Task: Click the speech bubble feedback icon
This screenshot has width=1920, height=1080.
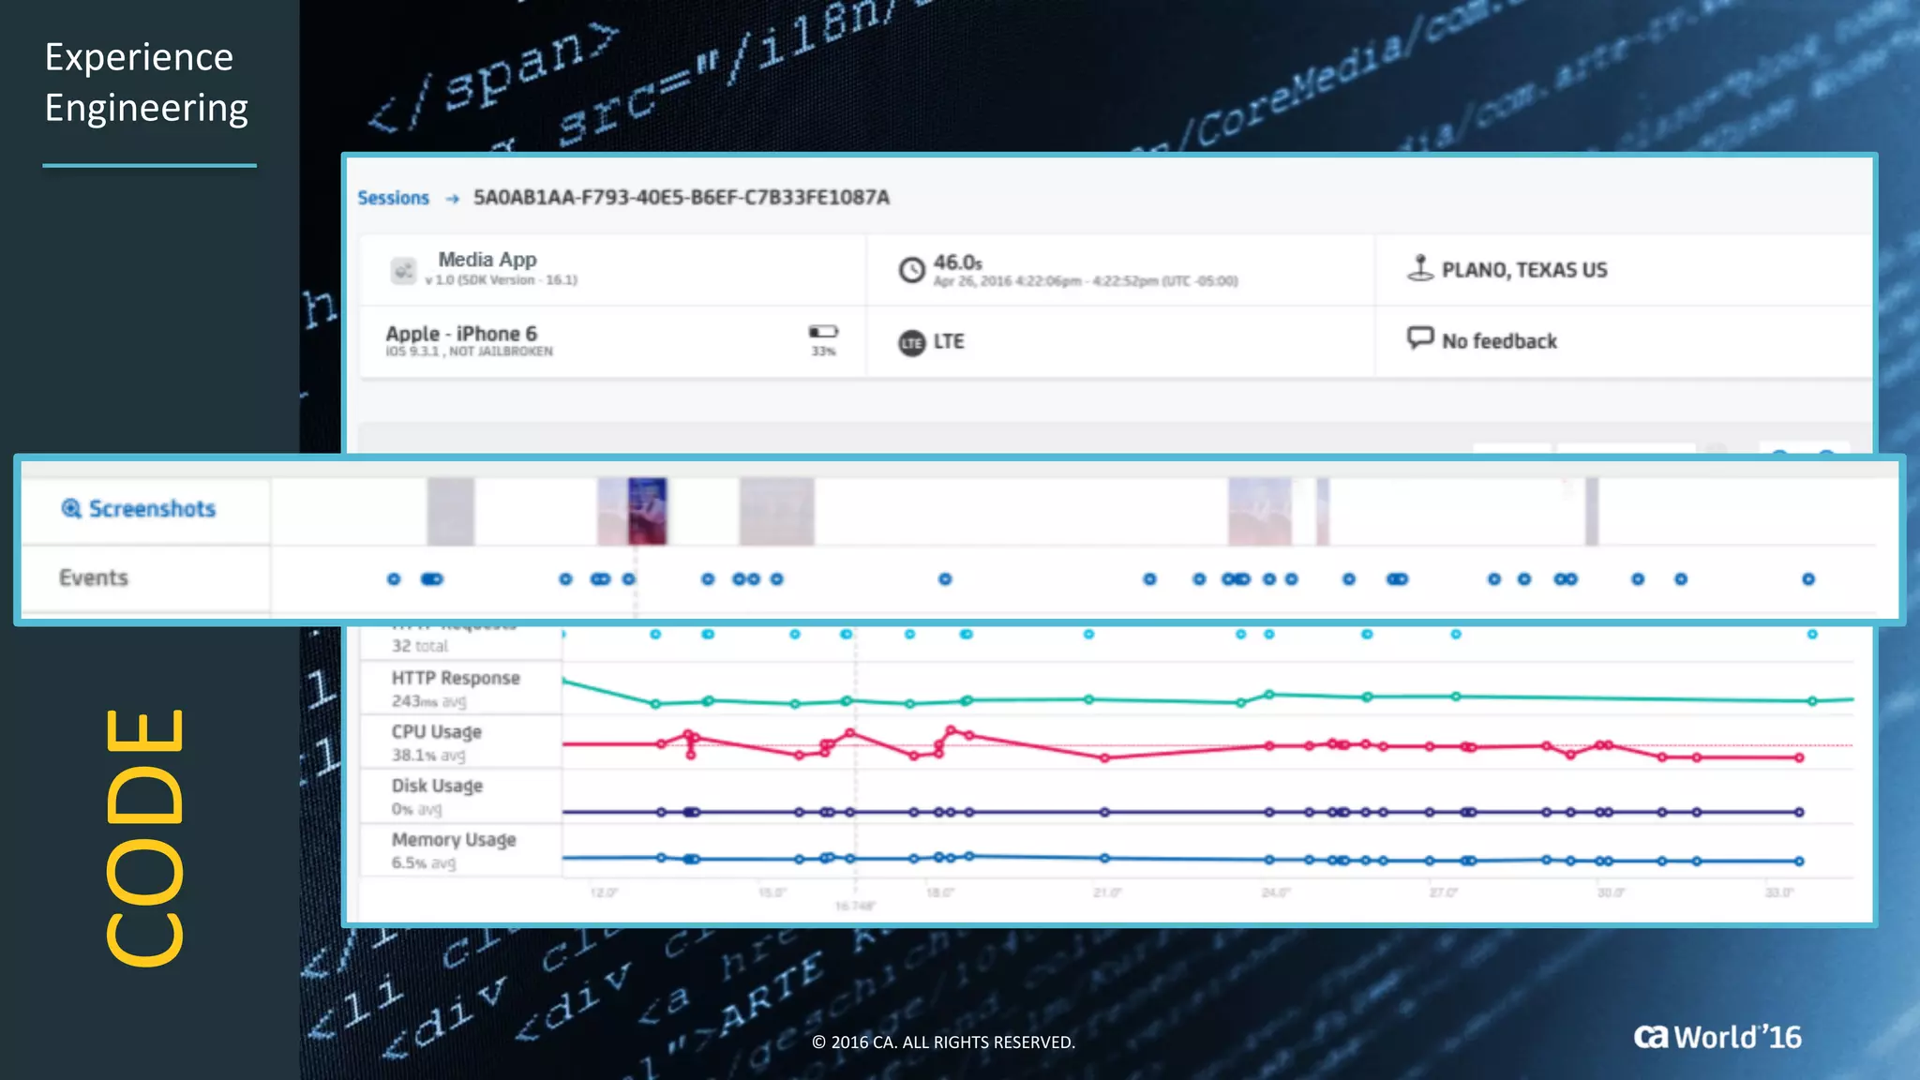Action: [x=1420, y=337]
